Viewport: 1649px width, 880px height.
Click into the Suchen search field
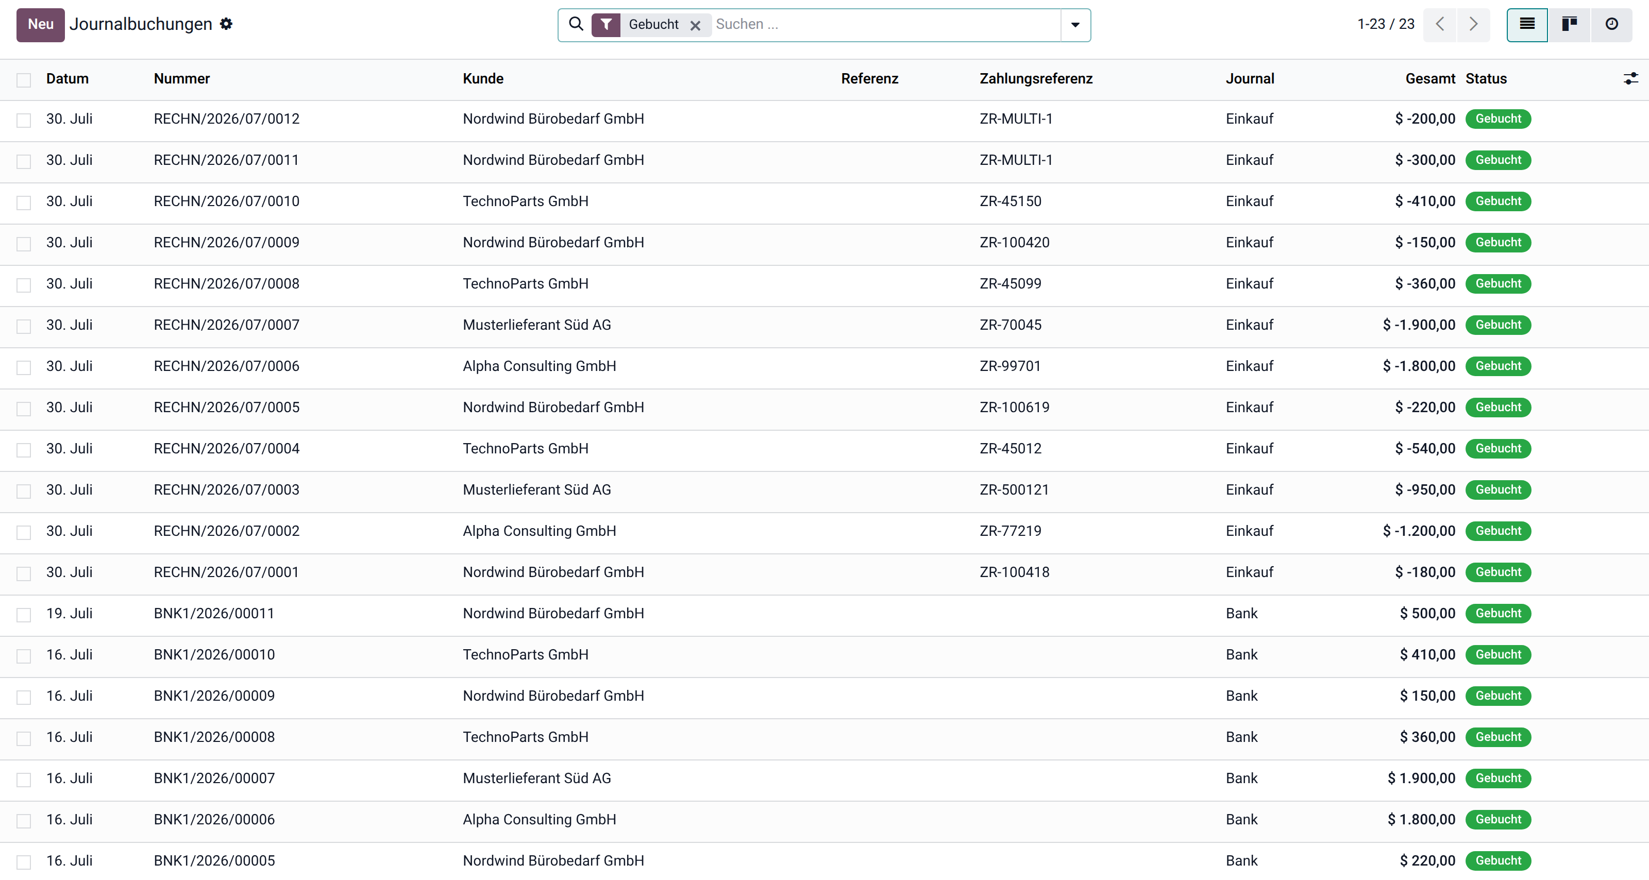[885, 24]
